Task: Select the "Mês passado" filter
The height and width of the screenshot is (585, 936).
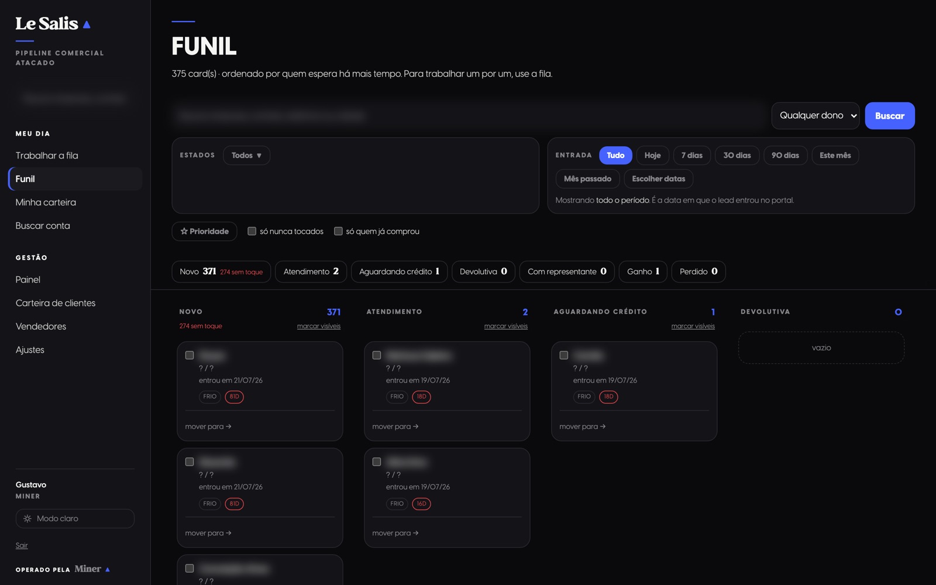Action: 587,178
